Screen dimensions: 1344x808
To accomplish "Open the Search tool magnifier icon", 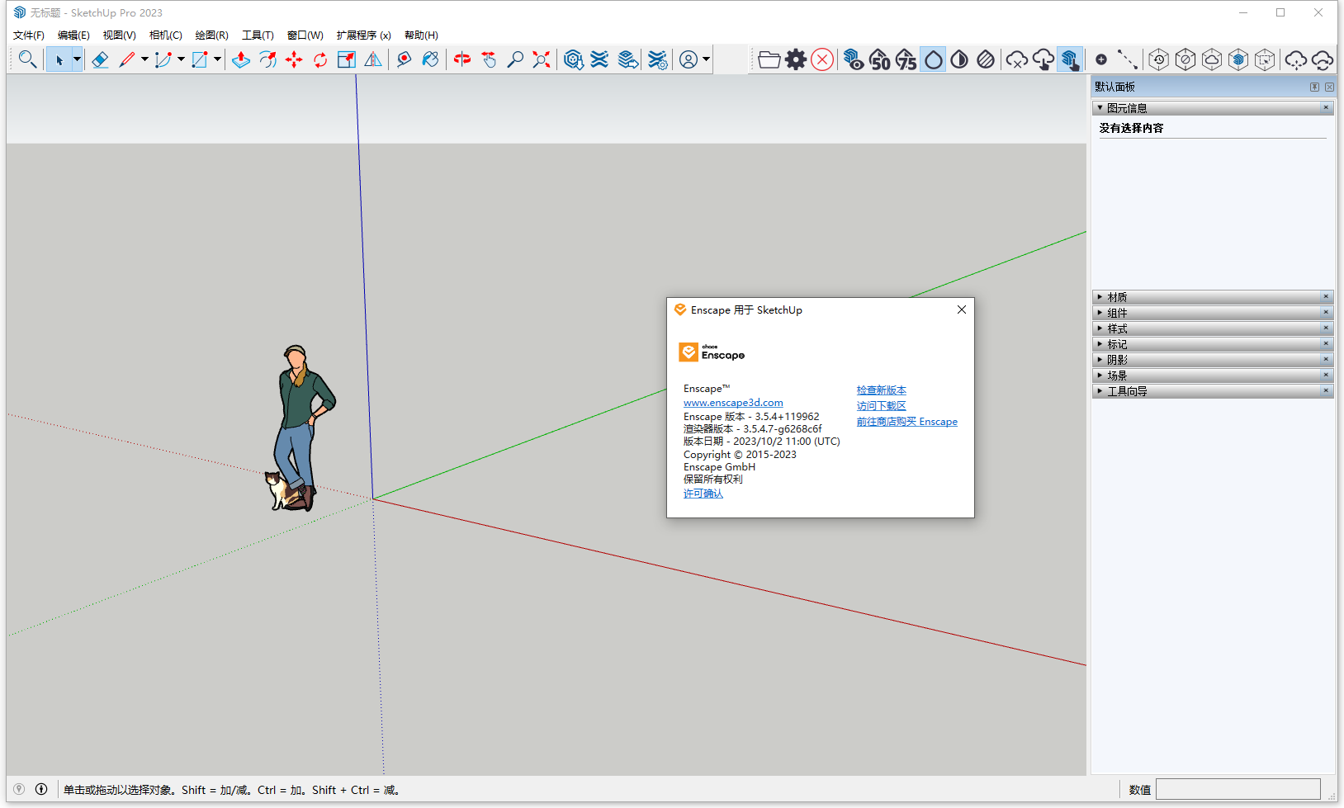I will coord(27,59).
